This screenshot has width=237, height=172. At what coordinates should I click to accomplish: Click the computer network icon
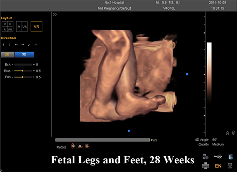tap(230, 166)
